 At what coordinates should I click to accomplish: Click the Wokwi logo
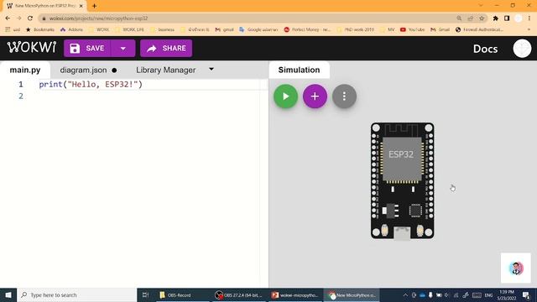click(32, 48)
